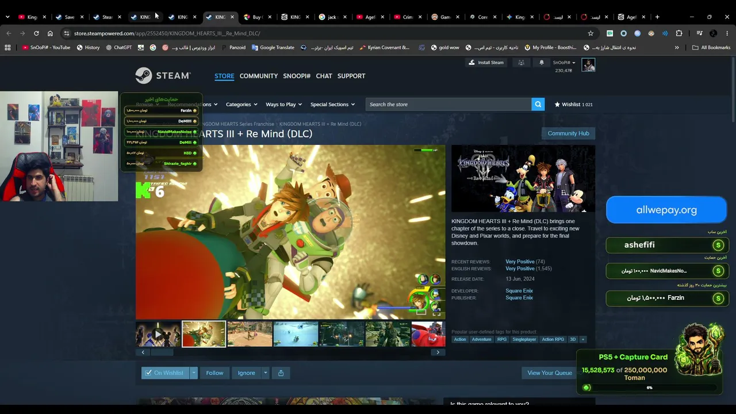Screen dimensions: 736x414
Task: Switch to the Core browser tab
Action: (482, 17)
